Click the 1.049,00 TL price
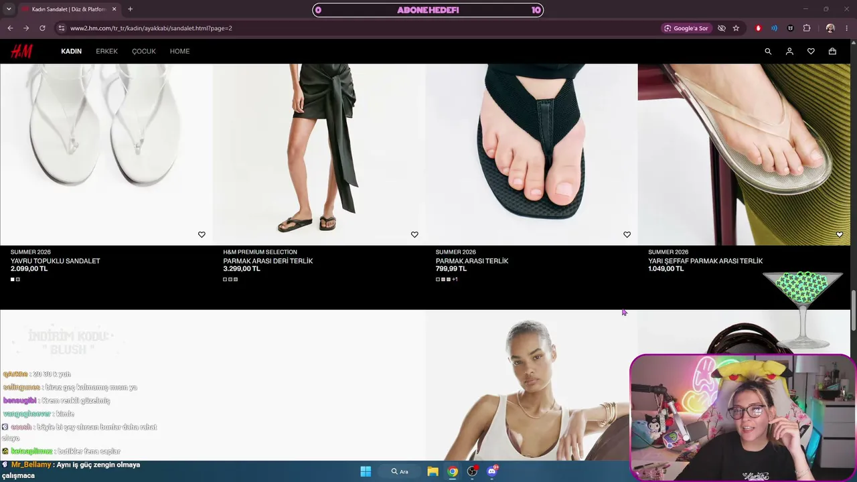 click(x=666, y=269)
